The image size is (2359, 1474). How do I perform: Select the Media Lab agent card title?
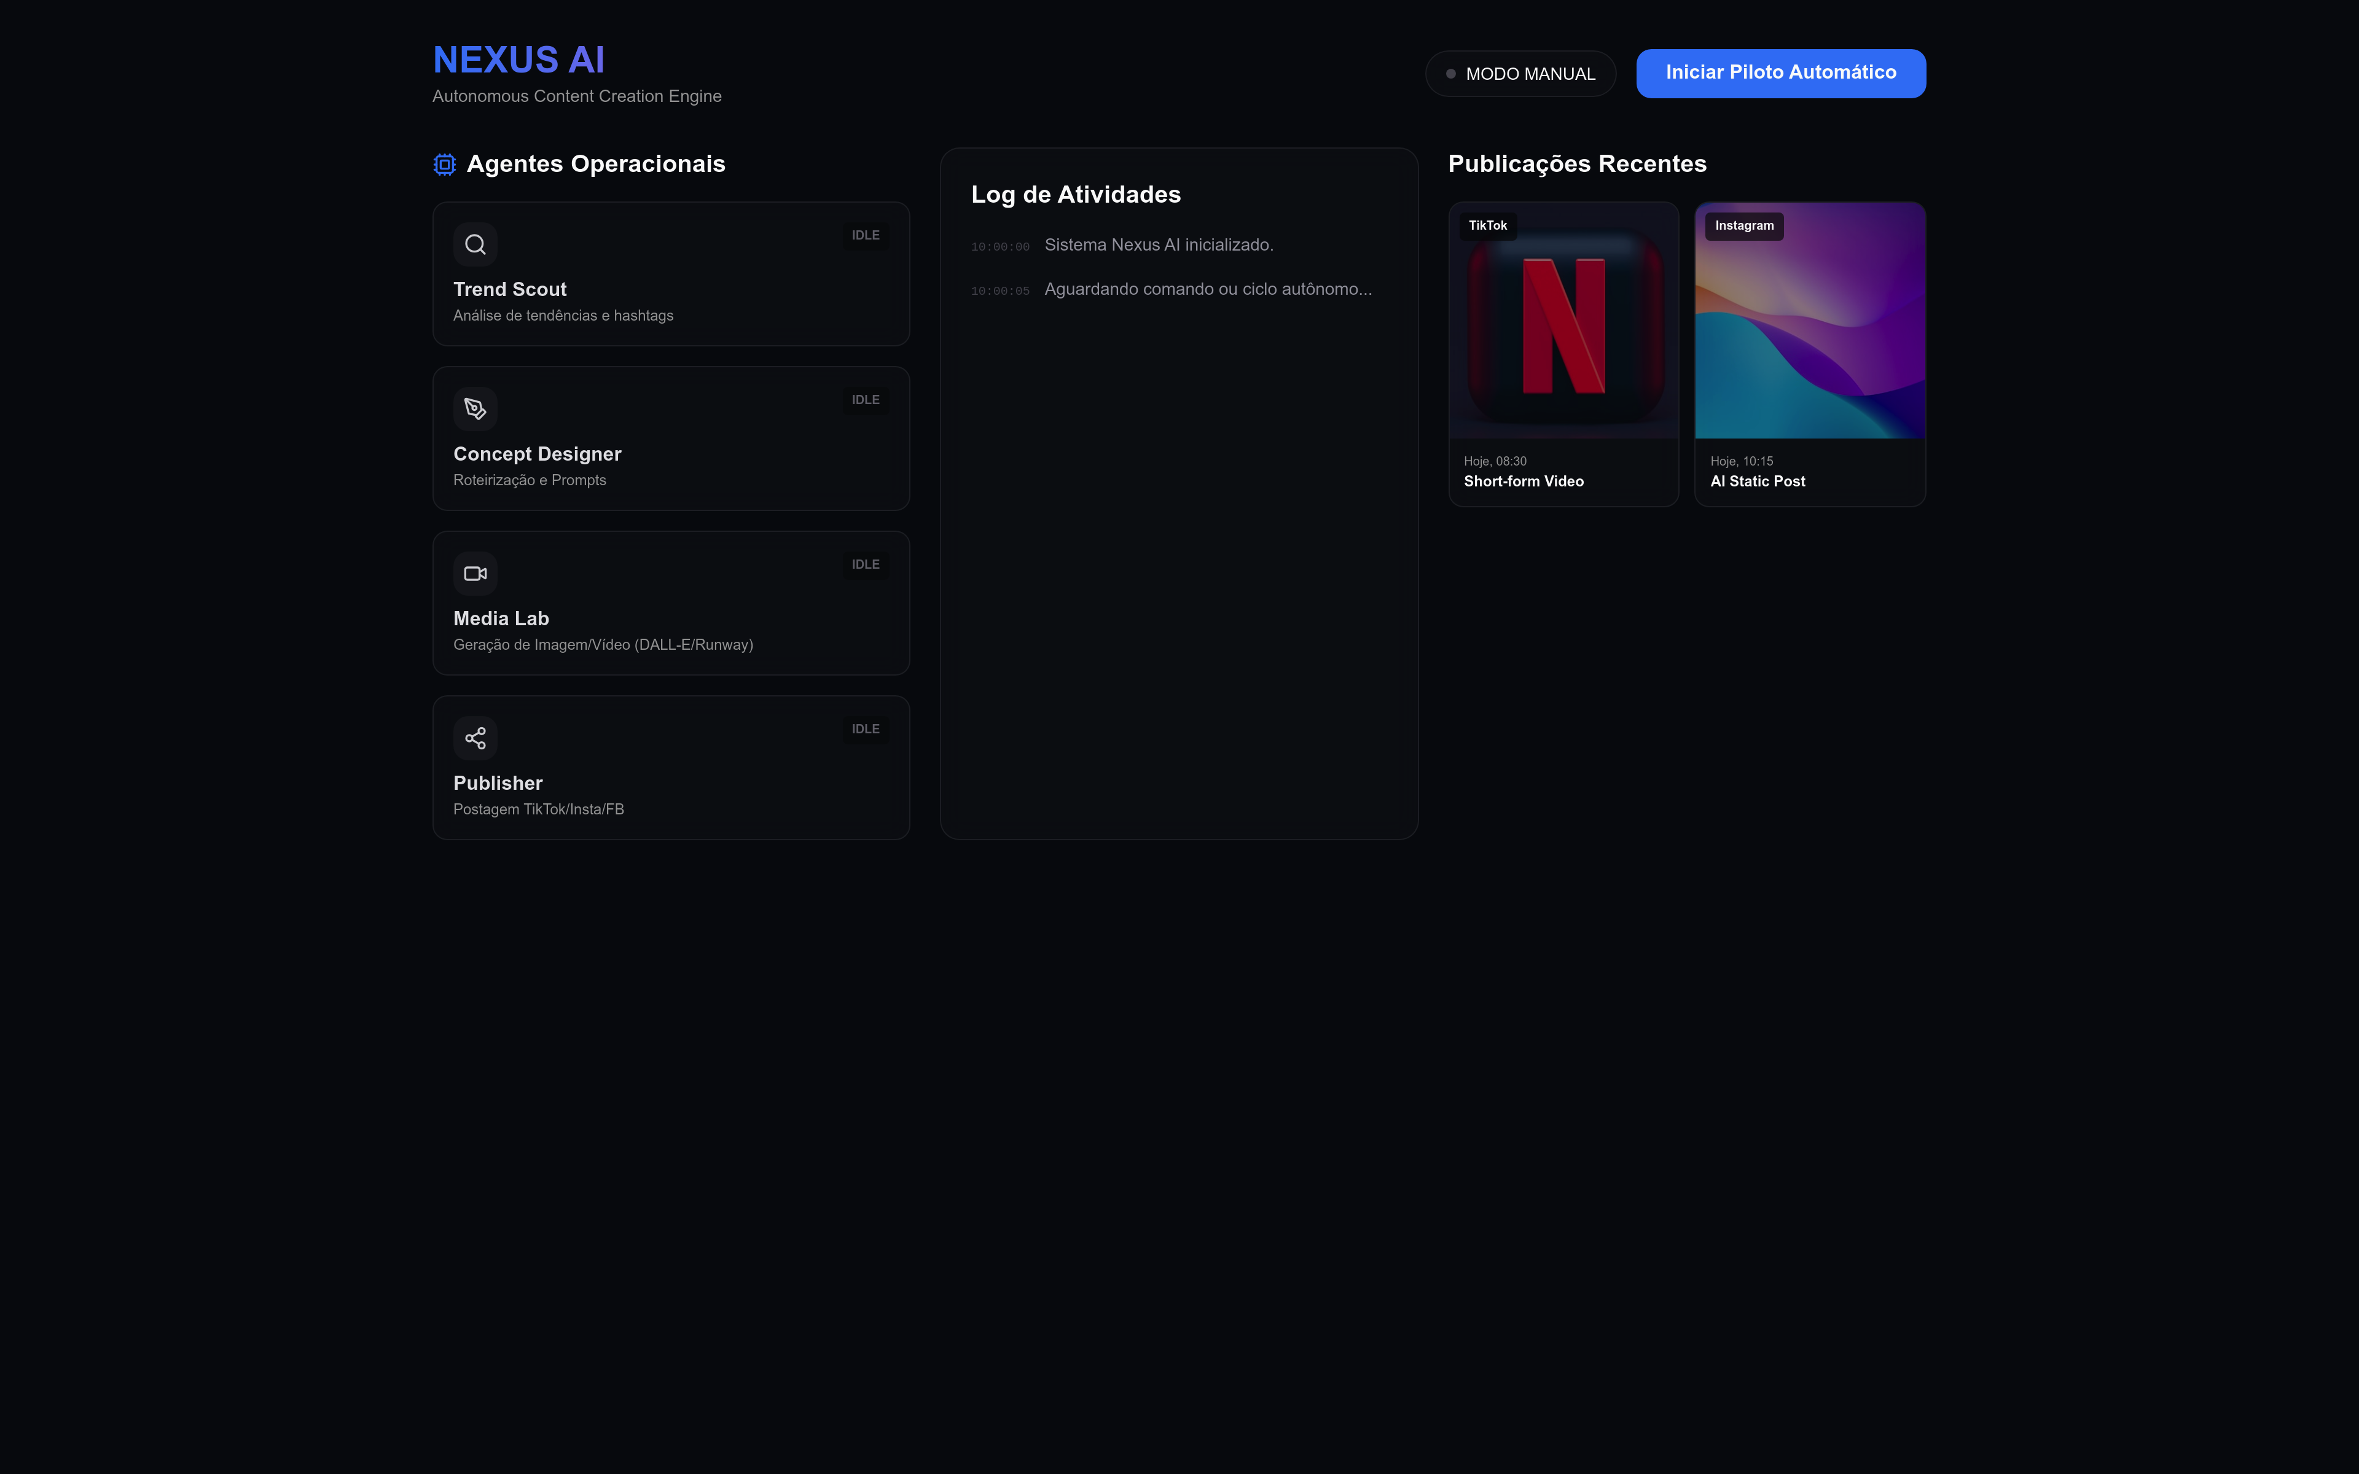point(501,619)
